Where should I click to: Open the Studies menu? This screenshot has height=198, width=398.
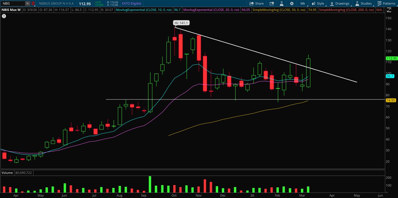(x=363, y=4)
